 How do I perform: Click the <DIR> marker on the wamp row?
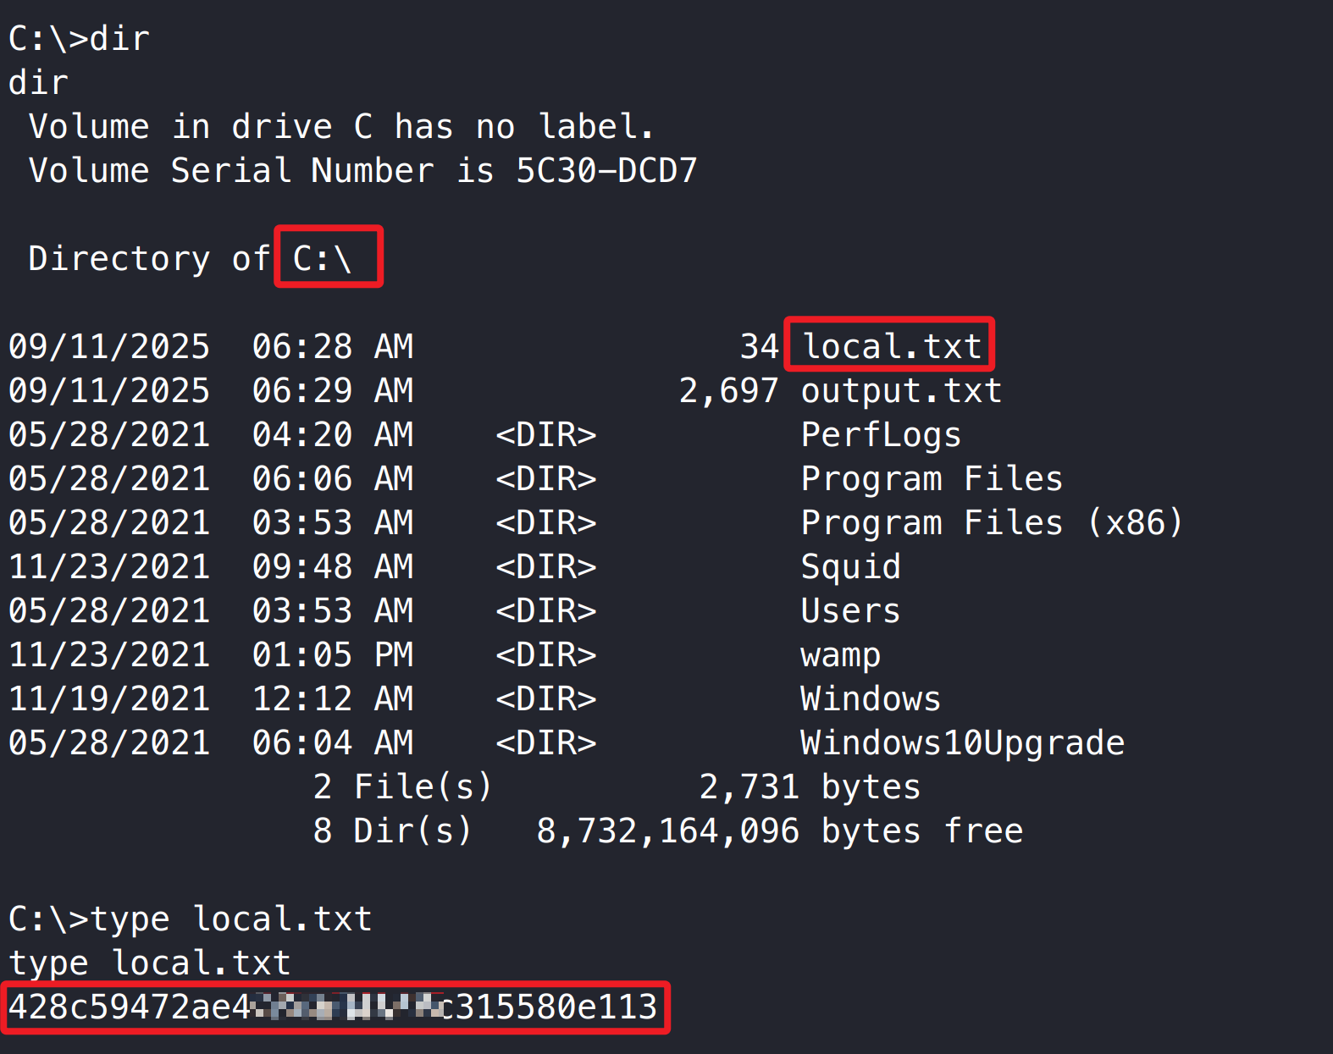(546, 654)
